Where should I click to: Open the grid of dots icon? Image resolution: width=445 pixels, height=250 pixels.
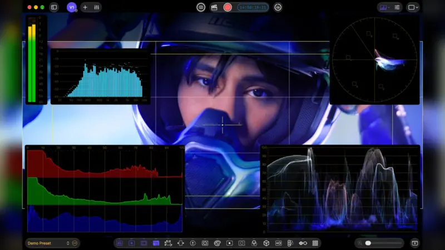point(315,243)
